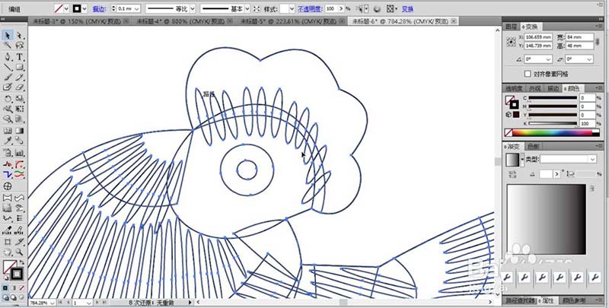The image size is (609, 308).
Task: Select the Pen tool
Action: pyautogui.click(x=8, y=57)
